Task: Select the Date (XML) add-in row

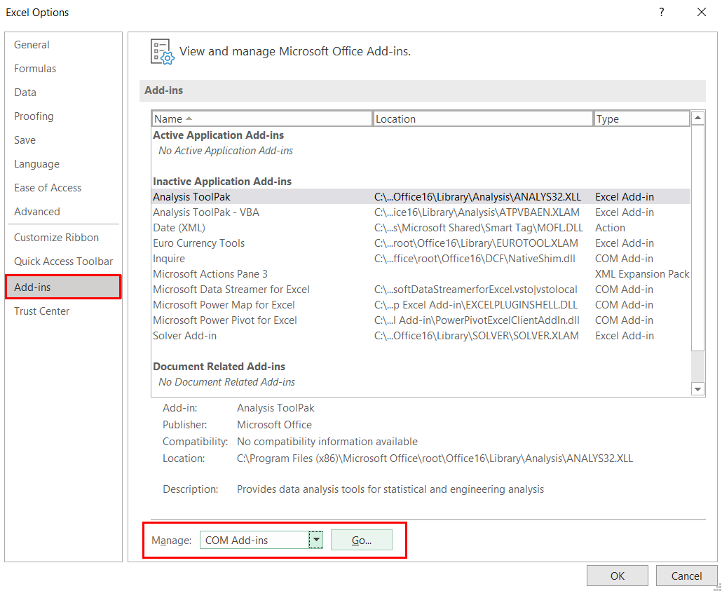Action: click(421, 228)
